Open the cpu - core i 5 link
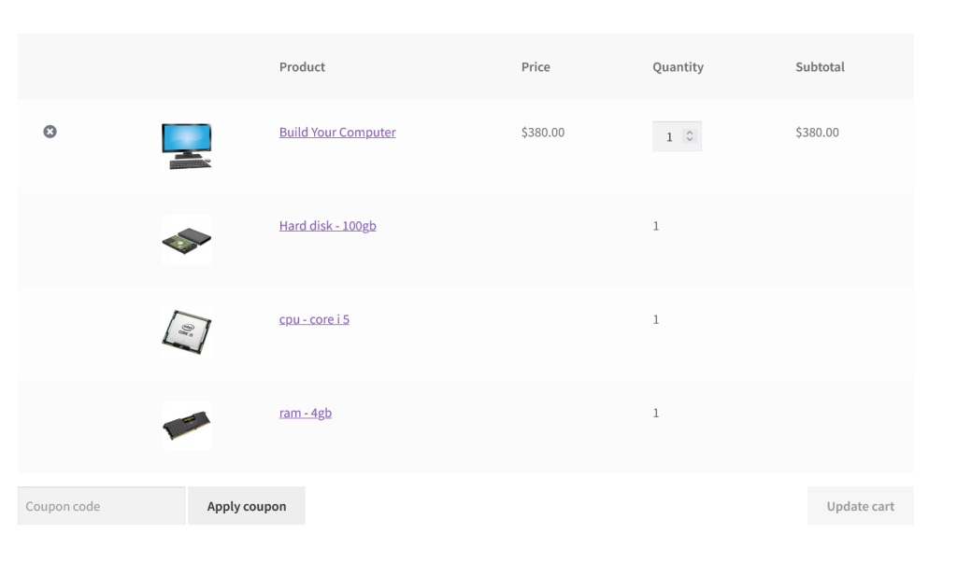This screenshot has width=957, height=576. (x=314, y=319)
